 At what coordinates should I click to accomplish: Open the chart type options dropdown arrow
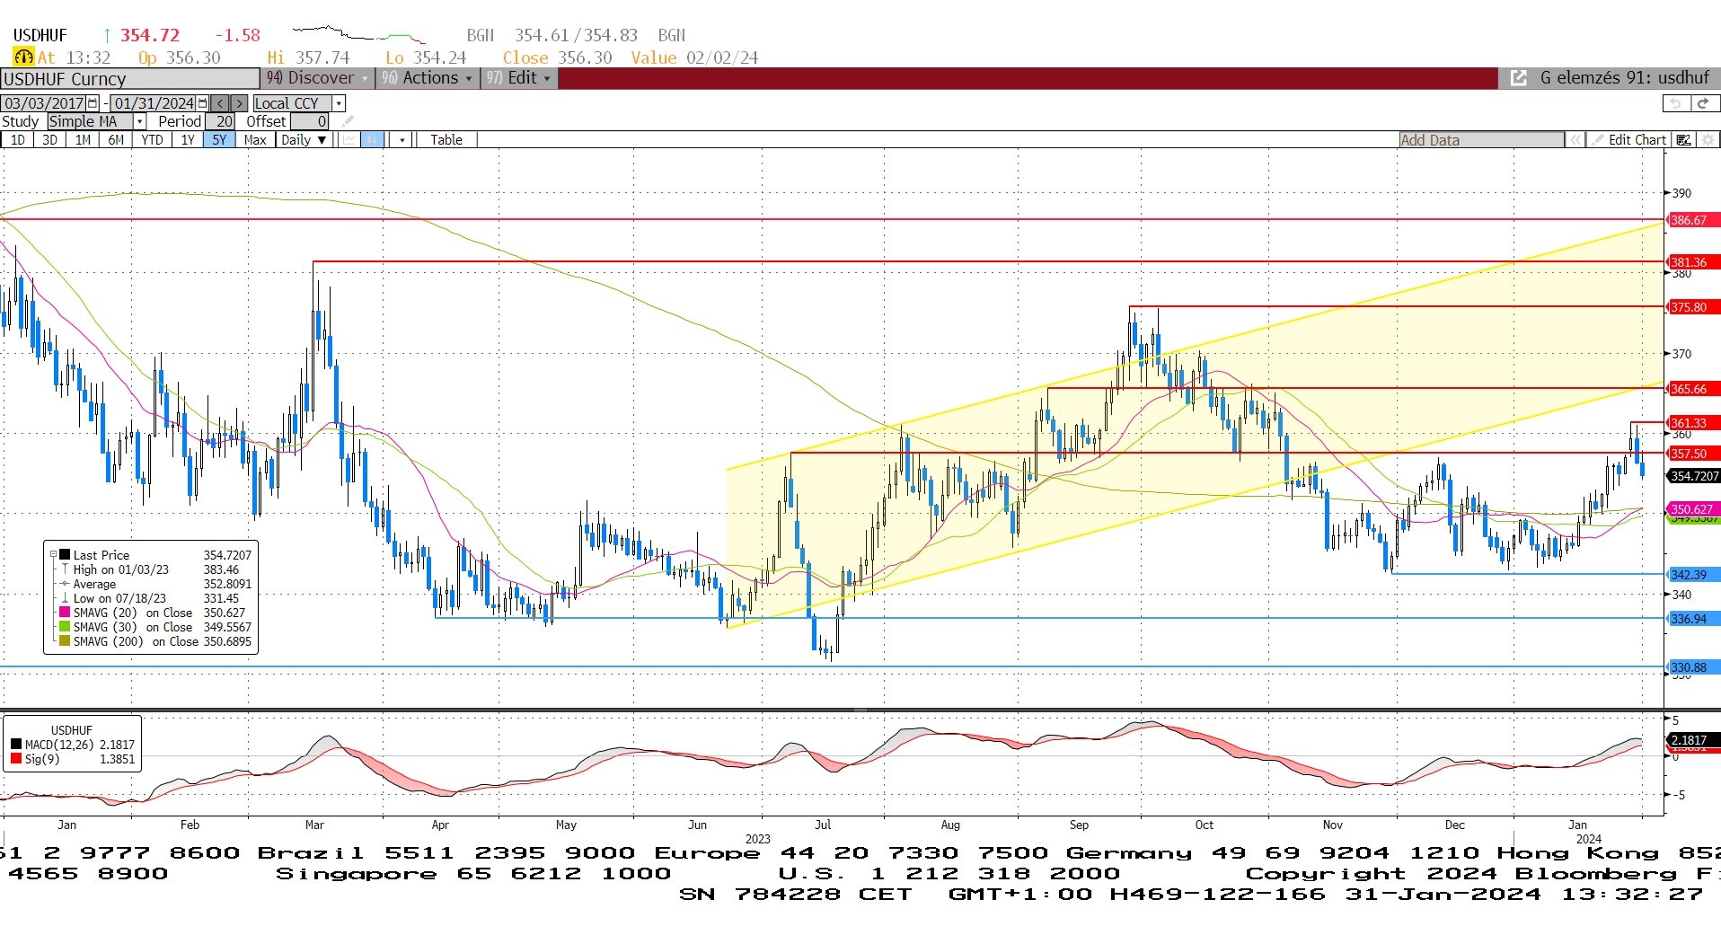coord(402,140)
